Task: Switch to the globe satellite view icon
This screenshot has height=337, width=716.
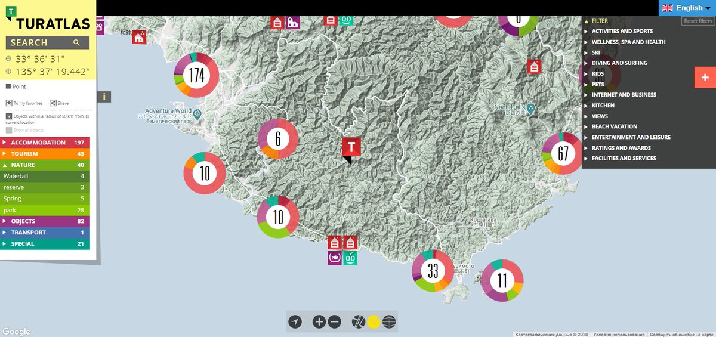Action: click(389, 322)
